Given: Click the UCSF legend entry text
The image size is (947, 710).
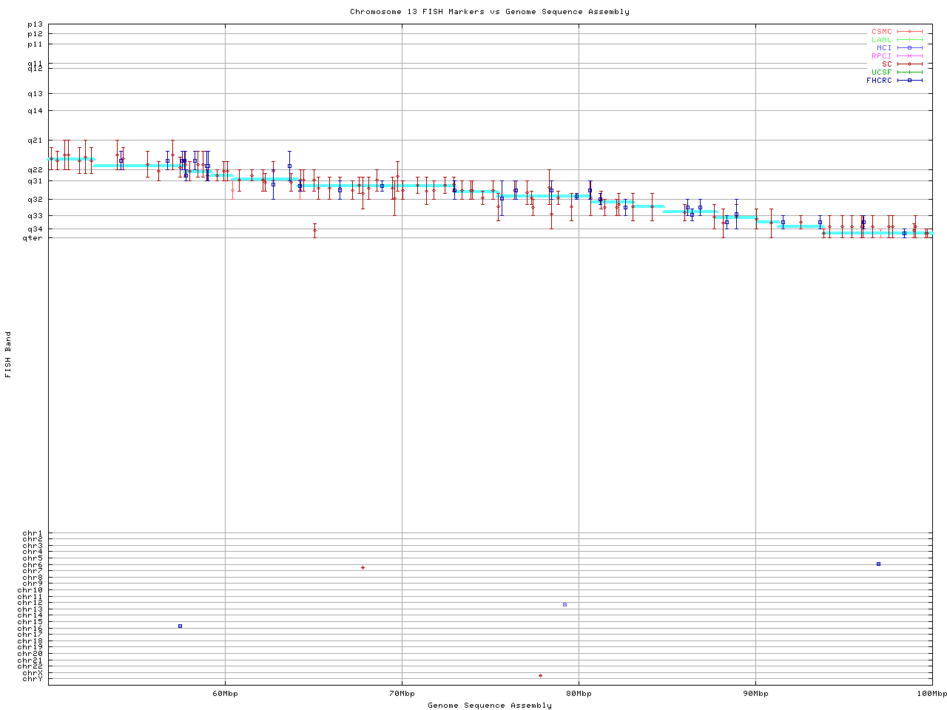Looking at the screenshot, I should pos(881,72).
